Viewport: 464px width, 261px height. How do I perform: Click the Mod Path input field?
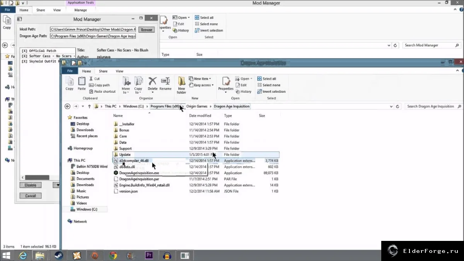coord(93,29)
